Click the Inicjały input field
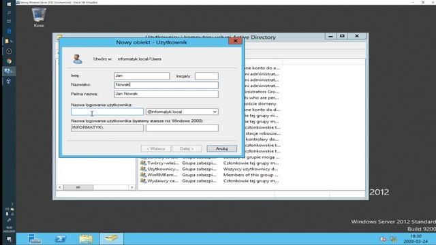 pyautogui.click(x=206, y=76)
